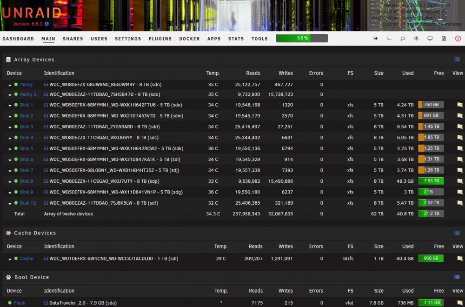Expand the Disk 3 dropdown arrow

pos(10,127)
